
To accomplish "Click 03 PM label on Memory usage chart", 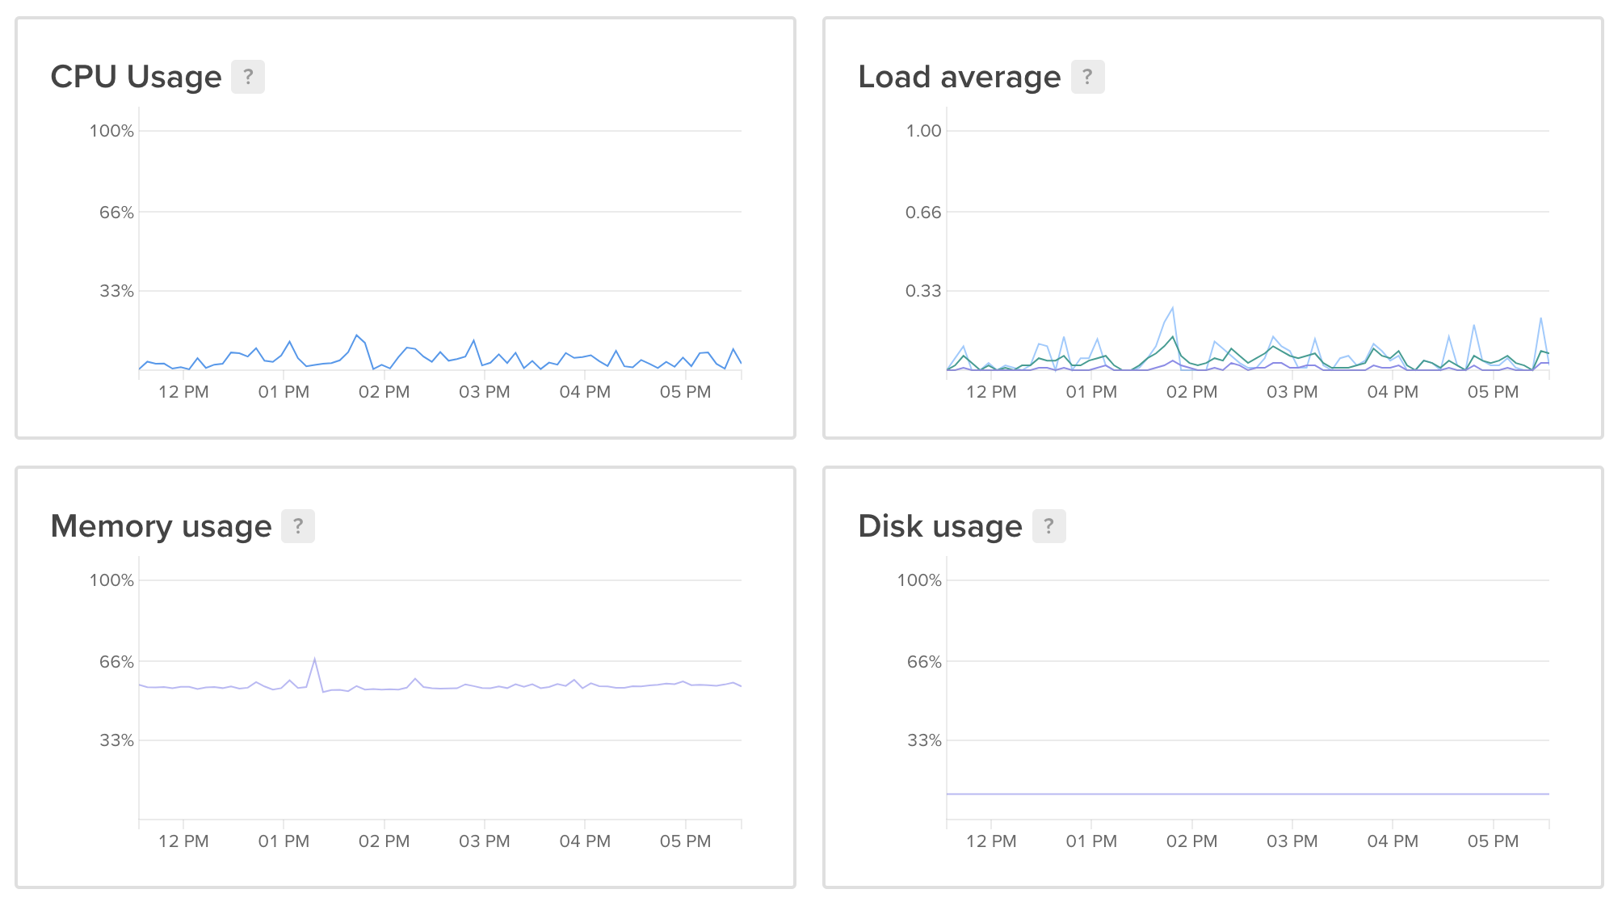I will (485, 841).
